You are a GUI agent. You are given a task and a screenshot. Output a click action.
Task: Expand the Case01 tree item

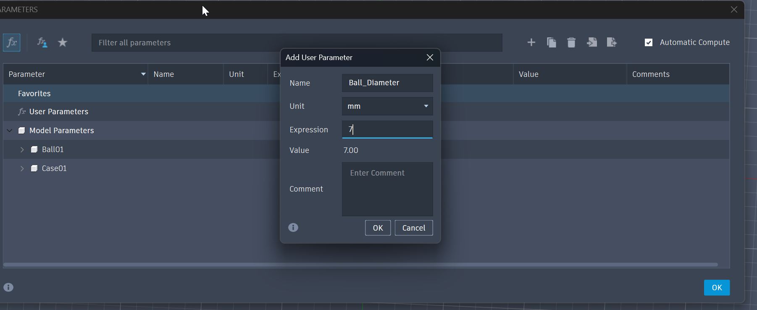click(x=22, y=168)
